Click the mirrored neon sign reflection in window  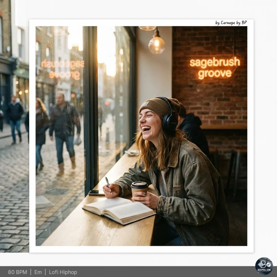point(63,69)
